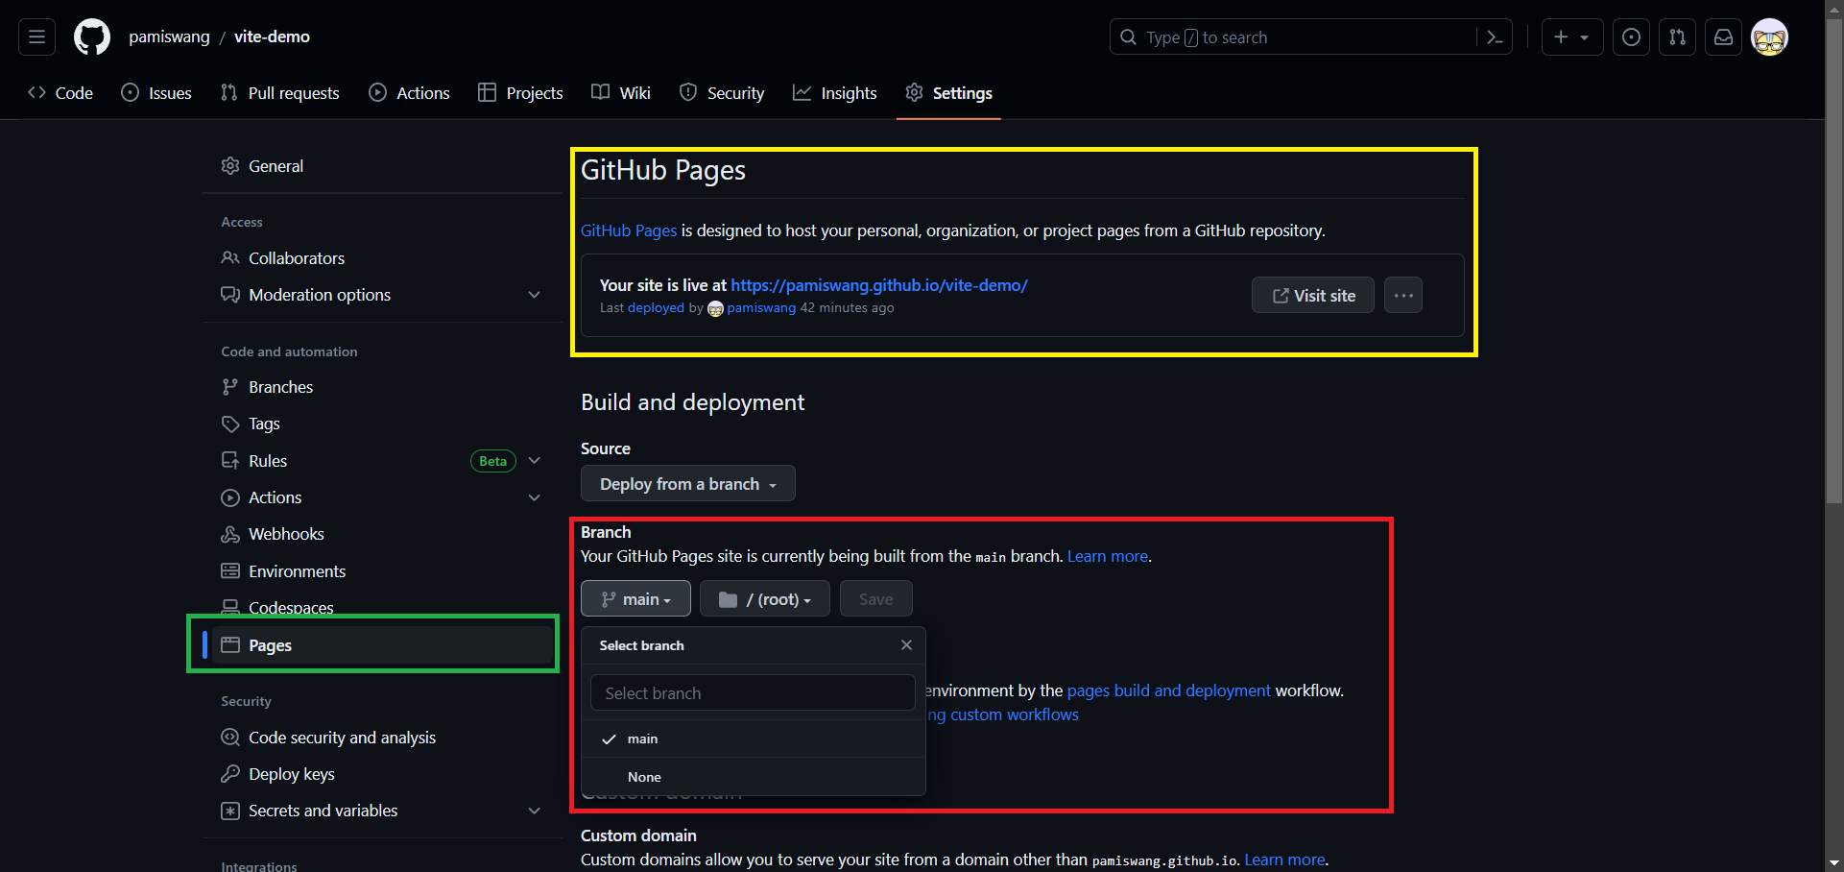The height and width of the screenshot is (872, 1844).
Task: Open the vite-demo repository link
Action: point(272,36)
